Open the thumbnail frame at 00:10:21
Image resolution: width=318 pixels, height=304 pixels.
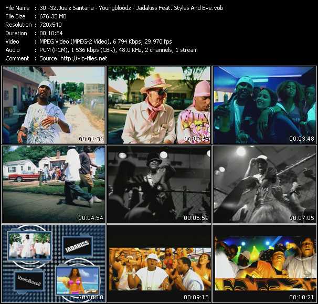point(264,264)
